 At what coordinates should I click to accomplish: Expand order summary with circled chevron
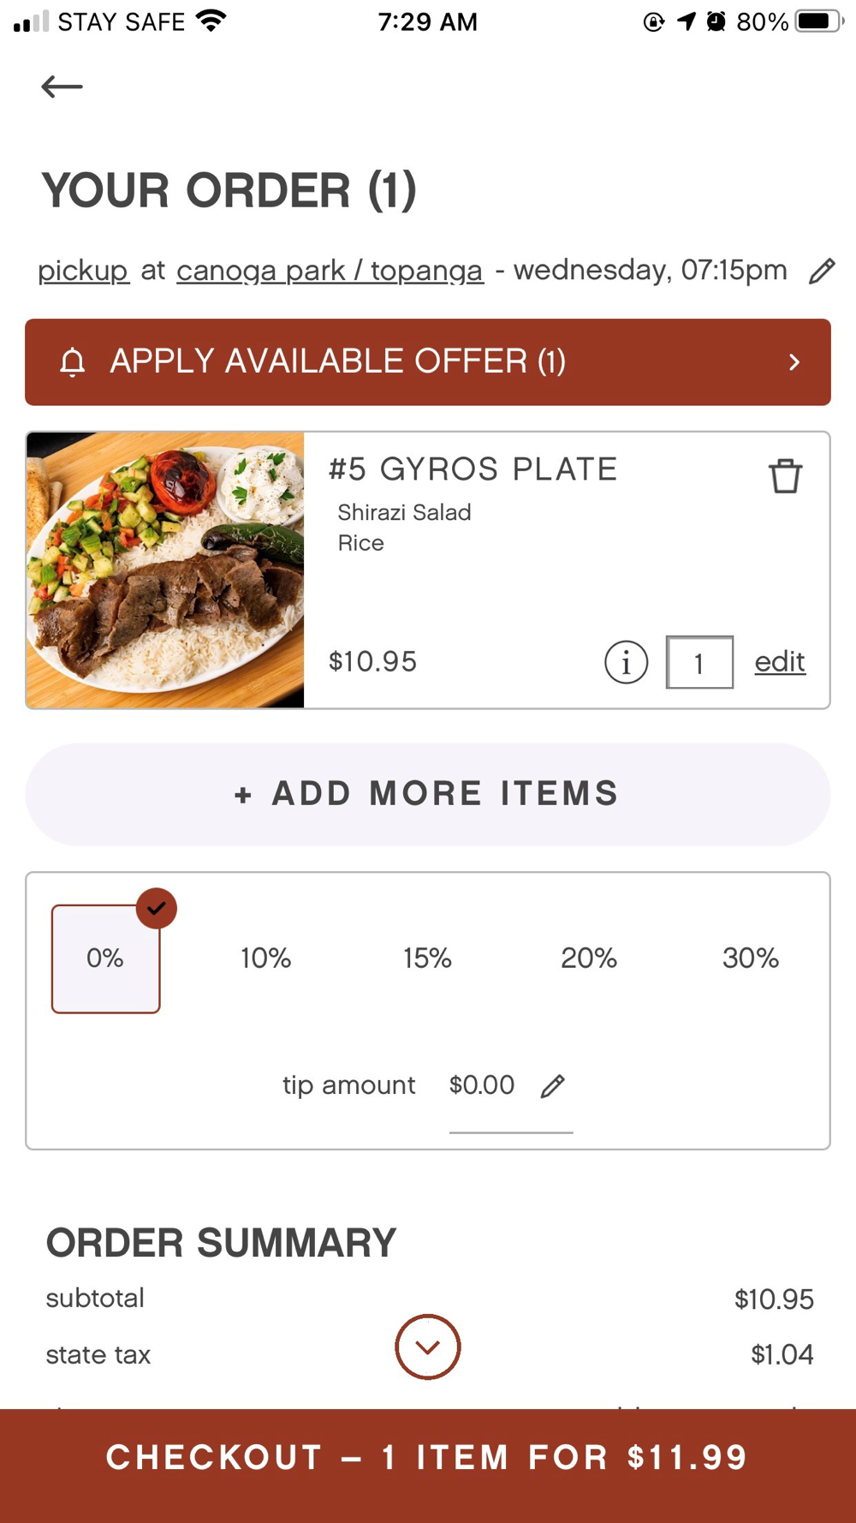428,1347
